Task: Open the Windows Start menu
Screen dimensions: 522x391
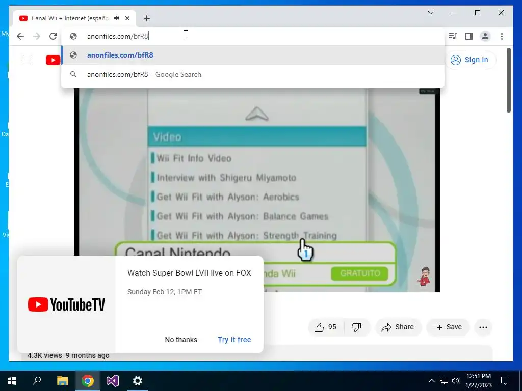Action: click(x=12, y=381)
